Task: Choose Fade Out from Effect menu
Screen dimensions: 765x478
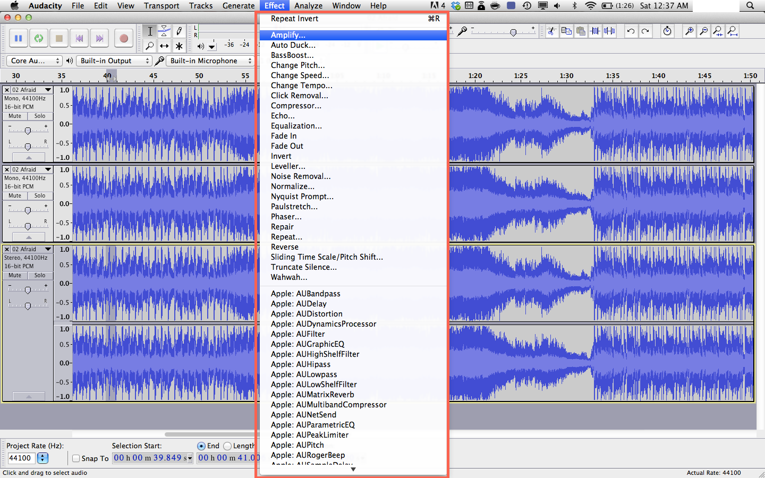Action: [353, 146]
